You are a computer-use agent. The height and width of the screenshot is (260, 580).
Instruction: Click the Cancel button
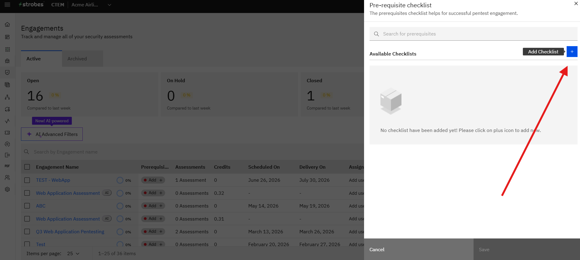pyautogui.click(x=419, y=249)
